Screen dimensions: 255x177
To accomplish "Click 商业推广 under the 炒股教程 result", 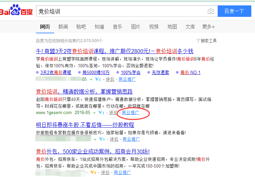I will (131, 139).
